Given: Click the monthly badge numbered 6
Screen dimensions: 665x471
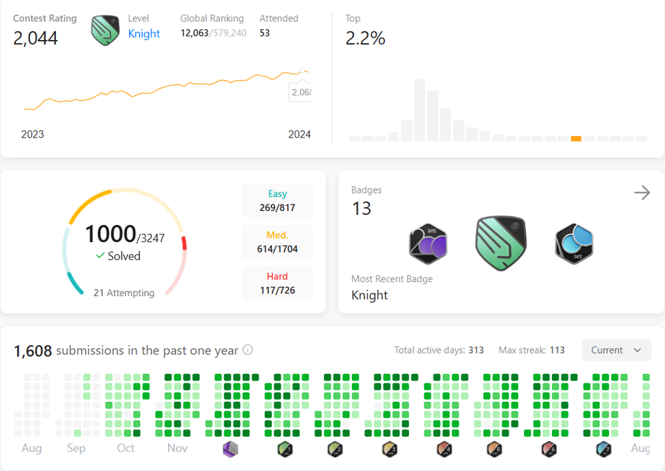Looking at the screenshot, I should (549, 449).
